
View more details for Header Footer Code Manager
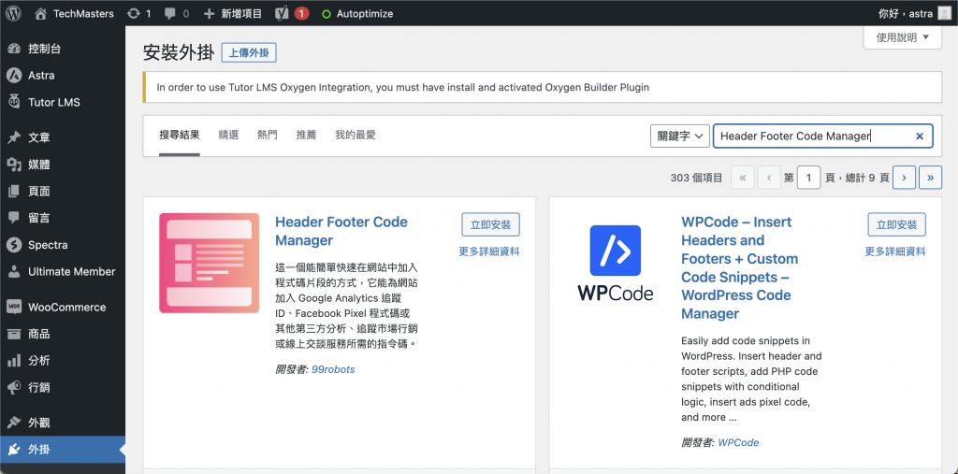[489, 251]
